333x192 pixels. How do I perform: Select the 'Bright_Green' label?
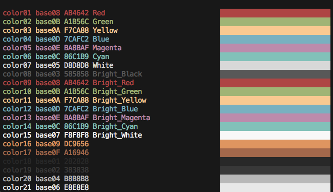(x=117, y=91)
